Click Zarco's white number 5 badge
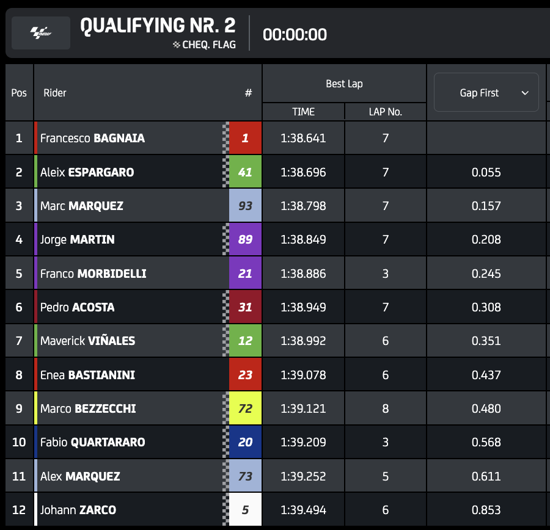550x530 pixels. tap(245, 510)
